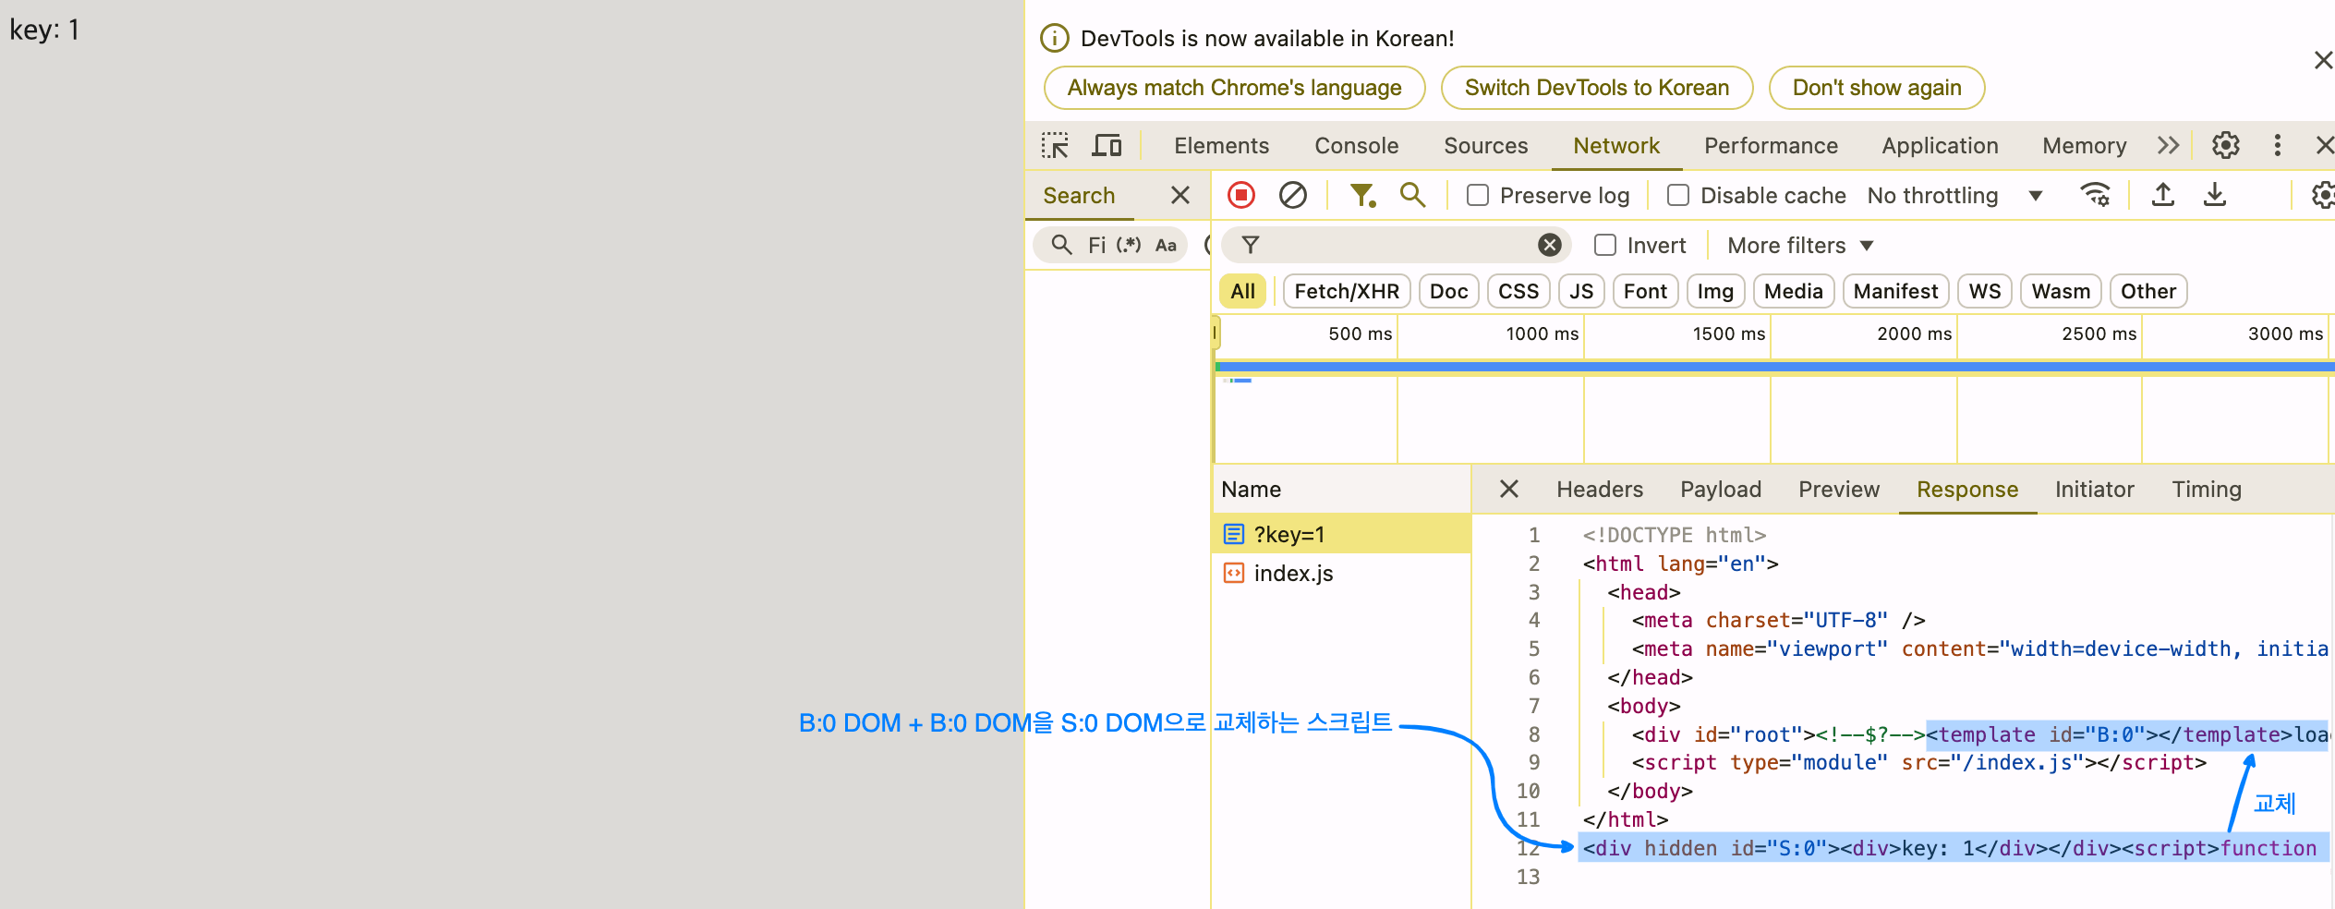Filter requests by Manifest type

tap(1895, 291)
